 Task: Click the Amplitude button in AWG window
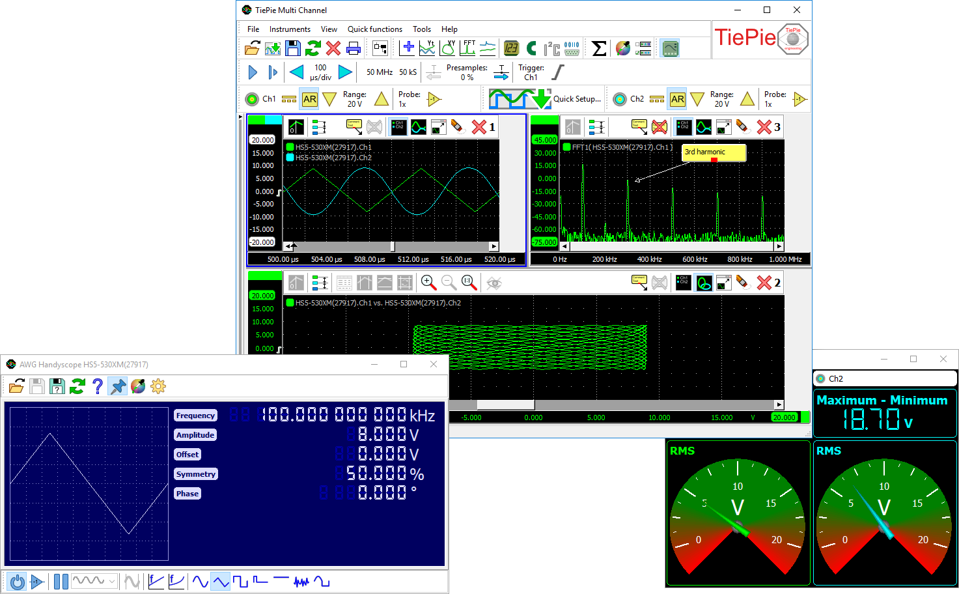pyautogui.click(x=195, y=435)
